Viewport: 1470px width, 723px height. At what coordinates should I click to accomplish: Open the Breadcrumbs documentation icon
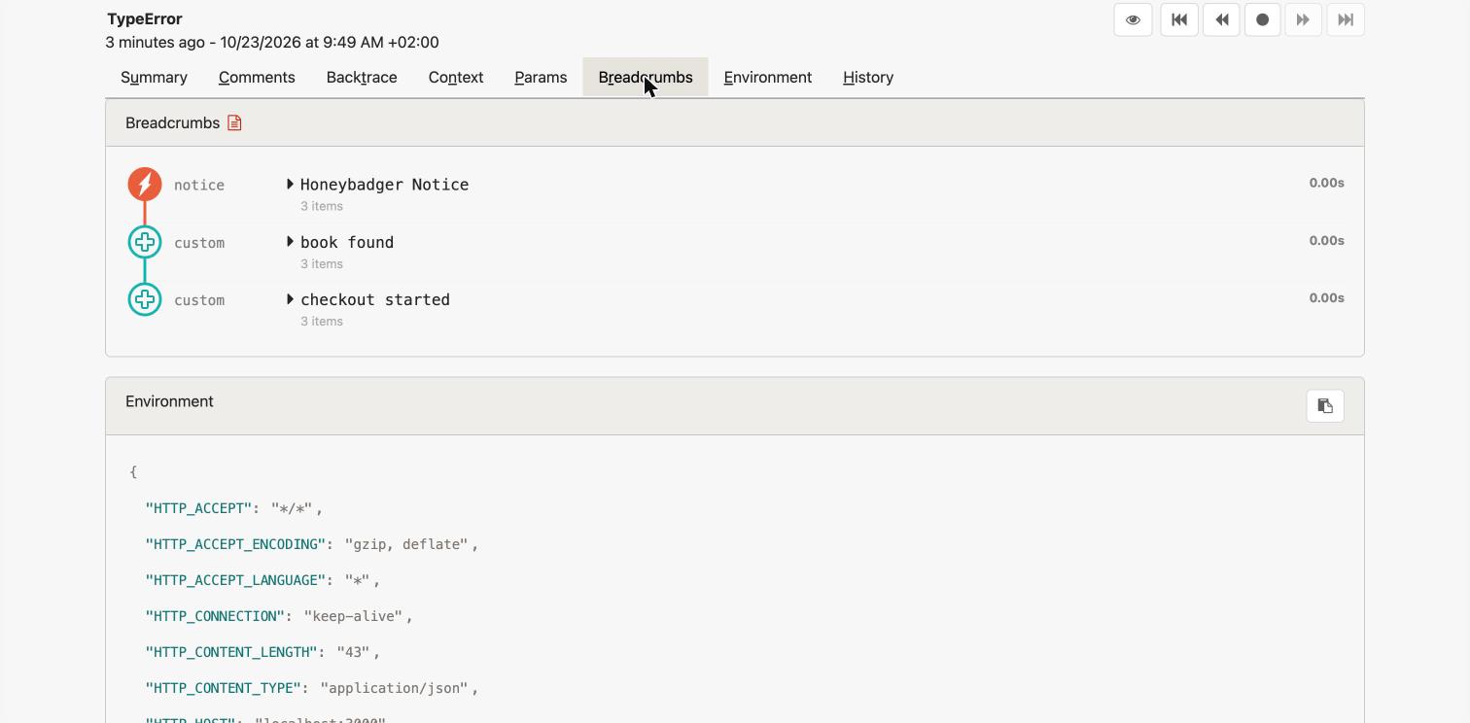coord(234,122)
